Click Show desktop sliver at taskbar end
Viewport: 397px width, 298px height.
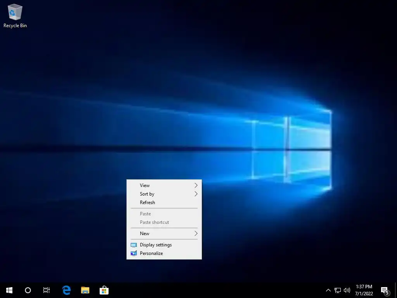point(396,290)
